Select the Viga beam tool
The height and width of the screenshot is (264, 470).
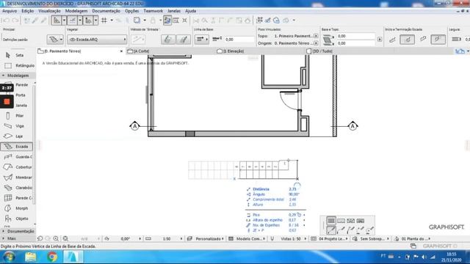(16, 126)
